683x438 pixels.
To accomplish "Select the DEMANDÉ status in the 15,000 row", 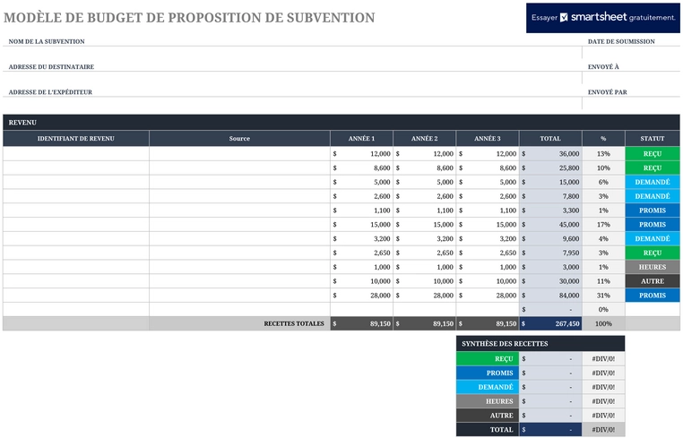I will point(653,182).
